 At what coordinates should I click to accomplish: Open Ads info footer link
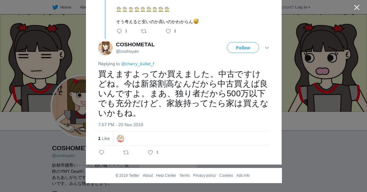[x=243, y=176]
